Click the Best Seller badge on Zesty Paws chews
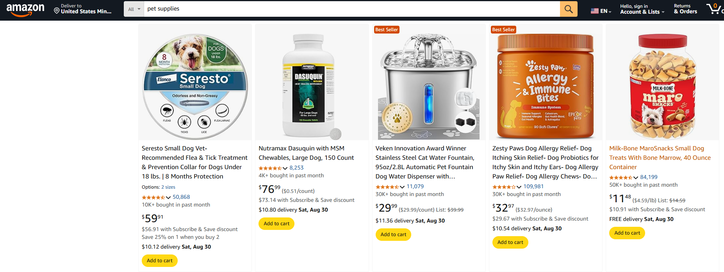The image size is (724, 272). [x=503, y=29]
